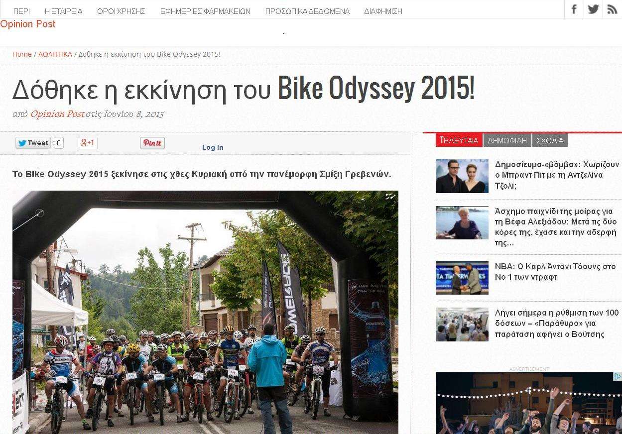This screenshot has width=622, height=434.
Task: Open the ΑΘΛΗΤΙΚΑ breadcrumb category
Action: (x=55, y=54)
